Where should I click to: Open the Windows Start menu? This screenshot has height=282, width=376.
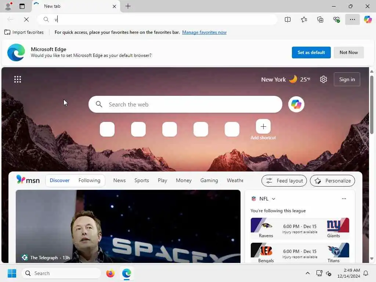coord(12,273)
